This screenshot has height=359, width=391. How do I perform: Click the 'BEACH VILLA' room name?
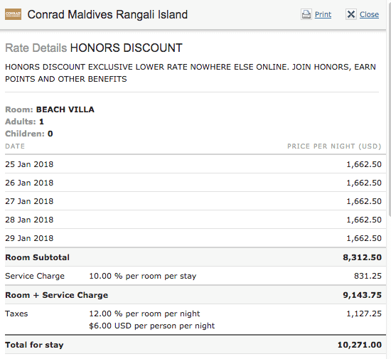tap(65, 109)
